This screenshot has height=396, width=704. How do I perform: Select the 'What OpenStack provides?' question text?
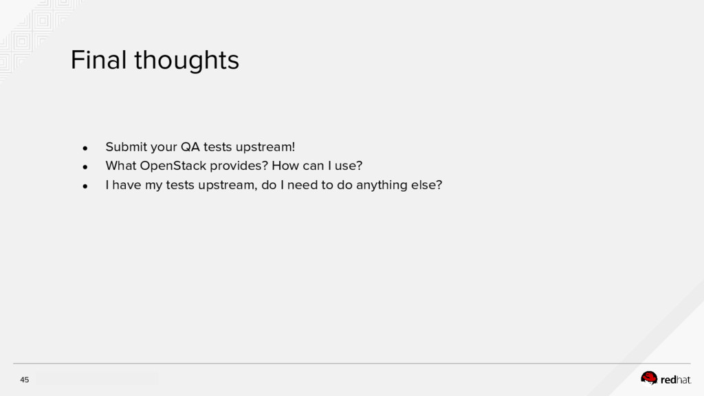[187, 166]
